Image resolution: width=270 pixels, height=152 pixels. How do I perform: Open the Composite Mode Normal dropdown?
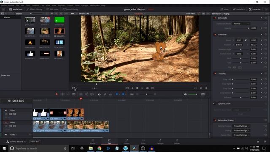(241, 24)
